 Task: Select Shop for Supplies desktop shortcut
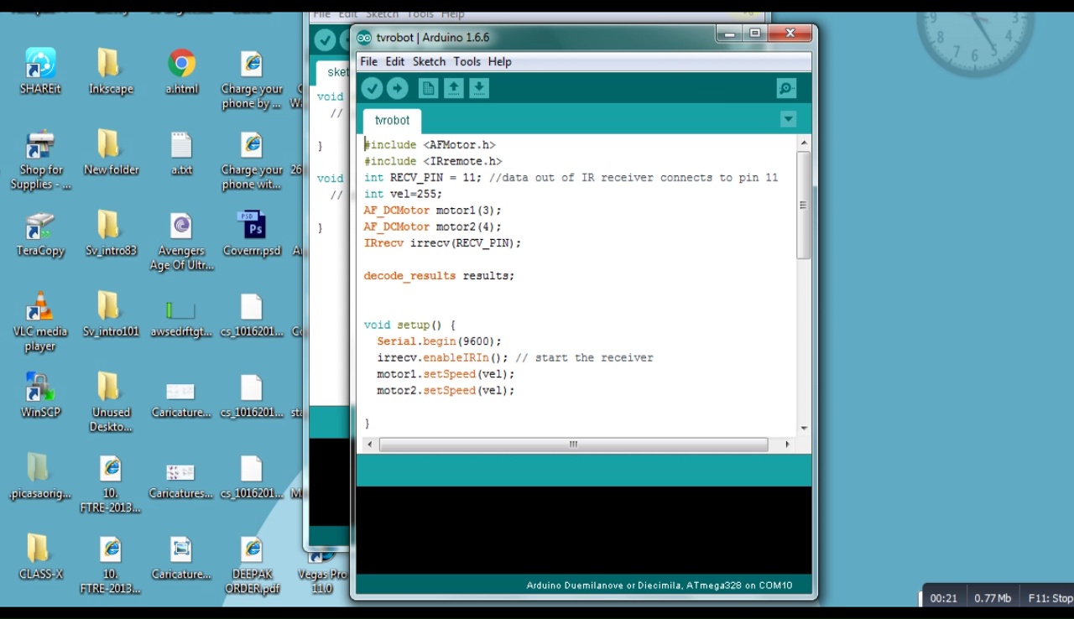pyautogui.click(x=40, y=160)
